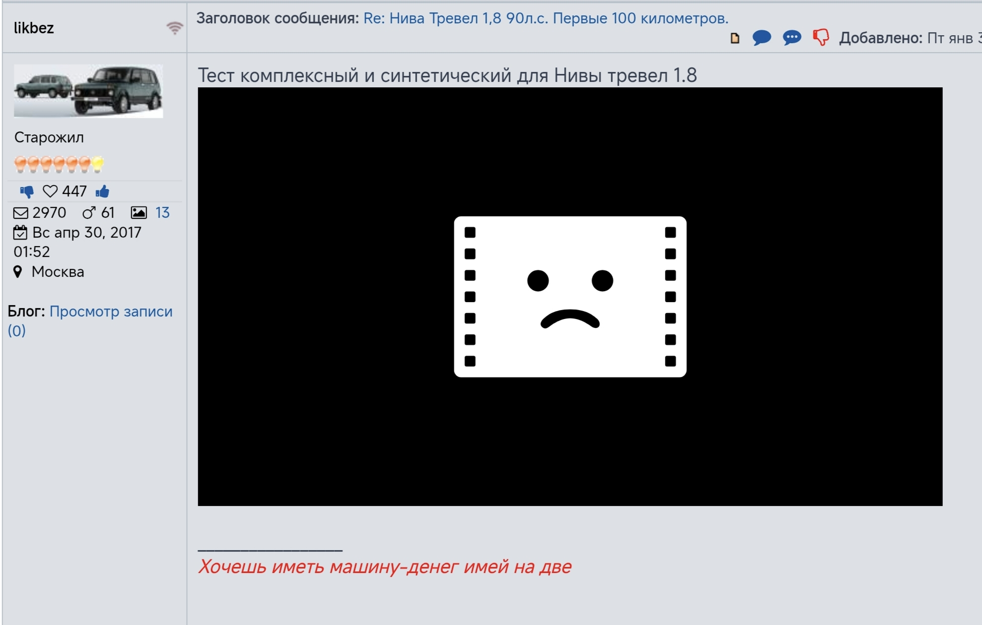Screen dimensions: 982x625
Task: Click the multi-quote bubble with dots icon
Action: pyautogui.click(x=792, y=38)
